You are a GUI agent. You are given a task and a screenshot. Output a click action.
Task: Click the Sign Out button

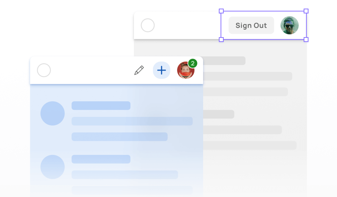tap(251, 25)
